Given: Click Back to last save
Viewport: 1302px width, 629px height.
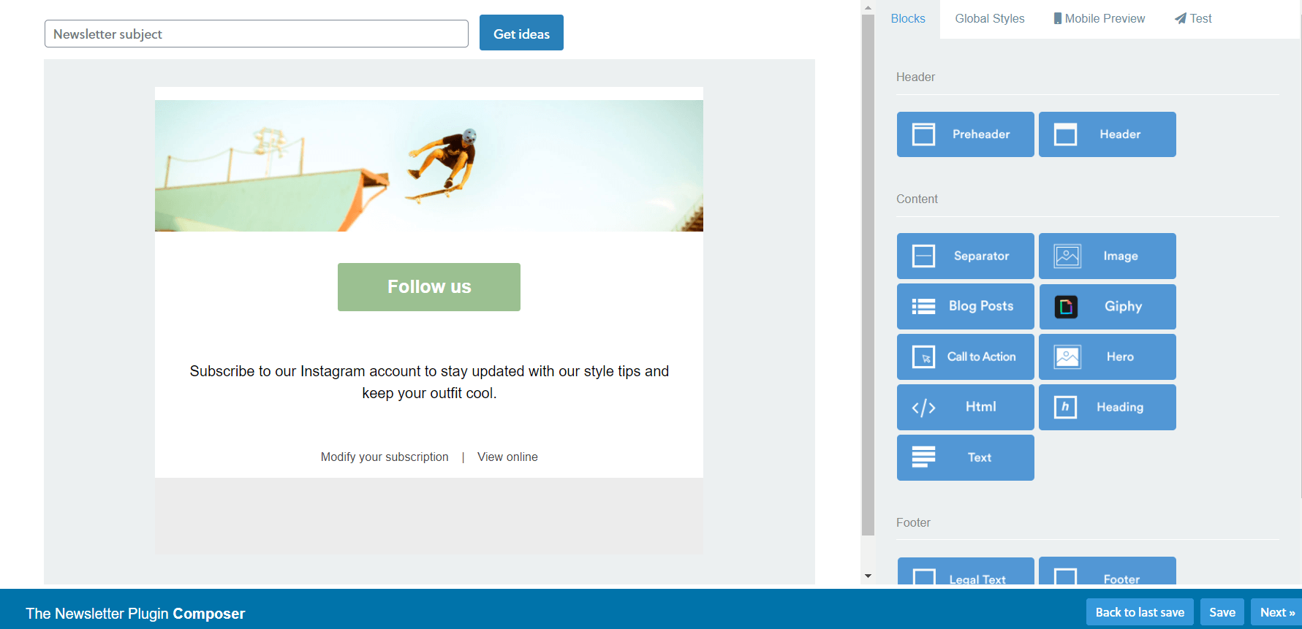Looking at the screenshot, I should (x=1140, y=612).
